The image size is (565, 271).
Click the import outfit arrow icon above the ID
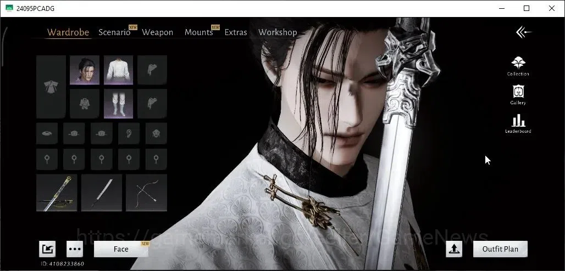47,249
